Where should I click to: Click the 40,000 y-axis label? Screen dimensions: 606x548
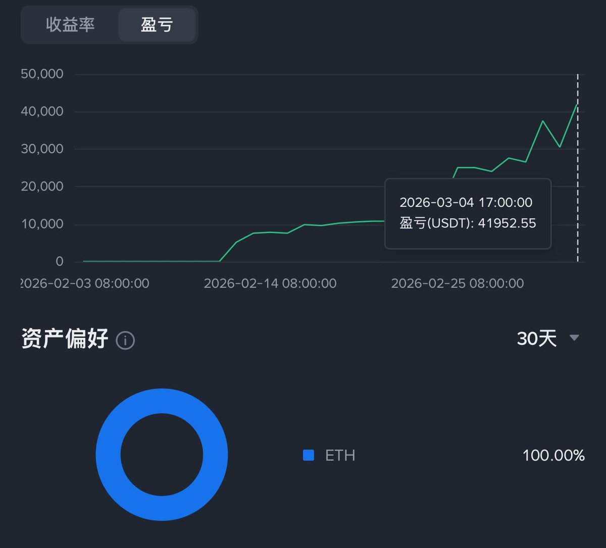pyautogui.click(x=42, y=112)
